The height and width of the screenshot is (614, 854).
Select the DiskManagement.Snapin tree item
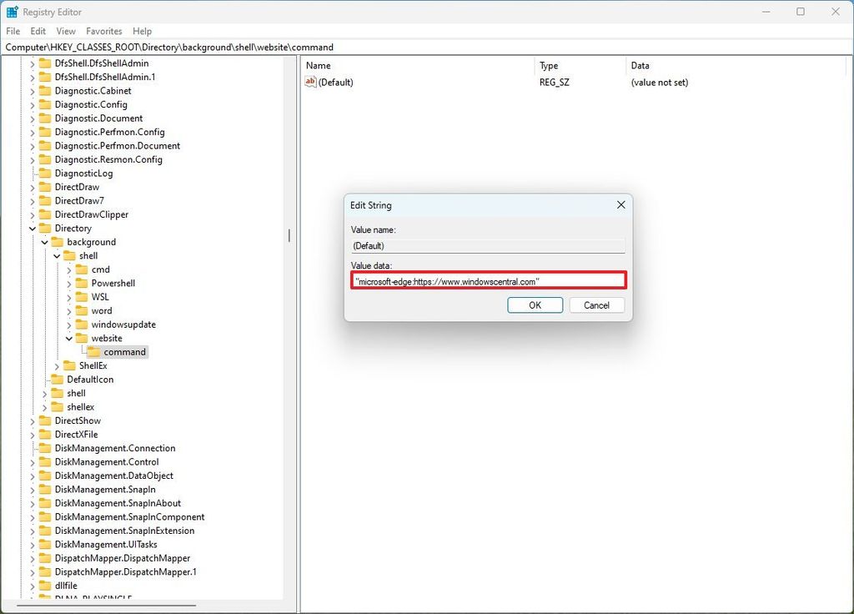pos(105,489)
